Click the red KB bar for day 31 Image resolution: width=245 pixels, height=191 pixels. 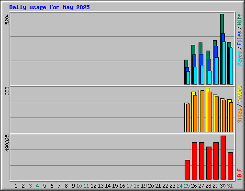(x=230, y=166)
